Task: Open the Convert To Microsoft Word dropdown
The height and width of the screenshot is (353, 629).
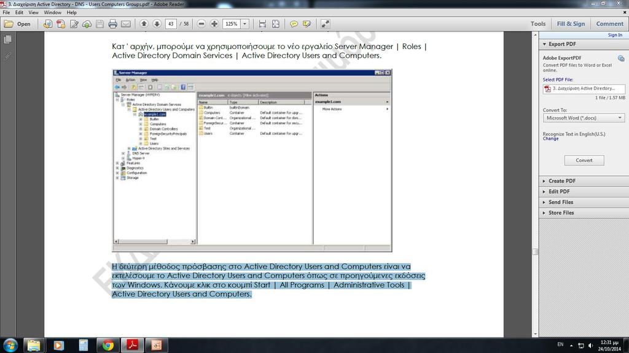Action: (584, 118)
